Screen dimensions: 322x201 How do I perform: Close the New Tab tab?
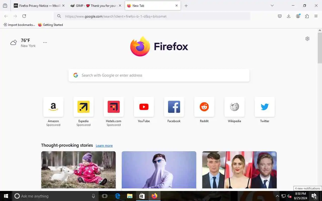tap(177, 6)
